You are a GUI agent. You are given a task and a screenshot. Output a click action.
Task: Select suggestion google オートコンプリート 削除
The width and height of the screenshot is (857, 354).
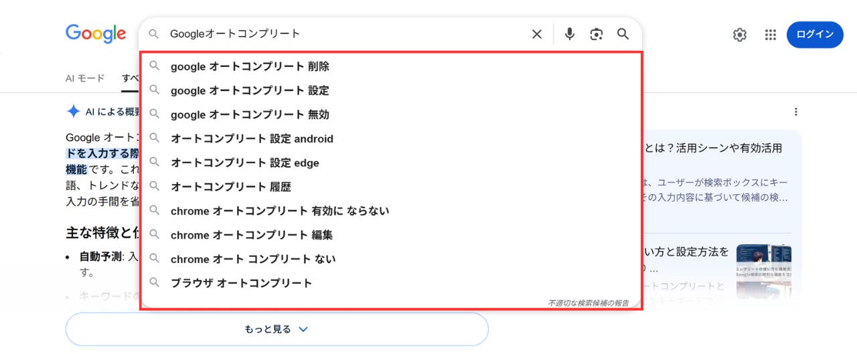click(391, 66)
